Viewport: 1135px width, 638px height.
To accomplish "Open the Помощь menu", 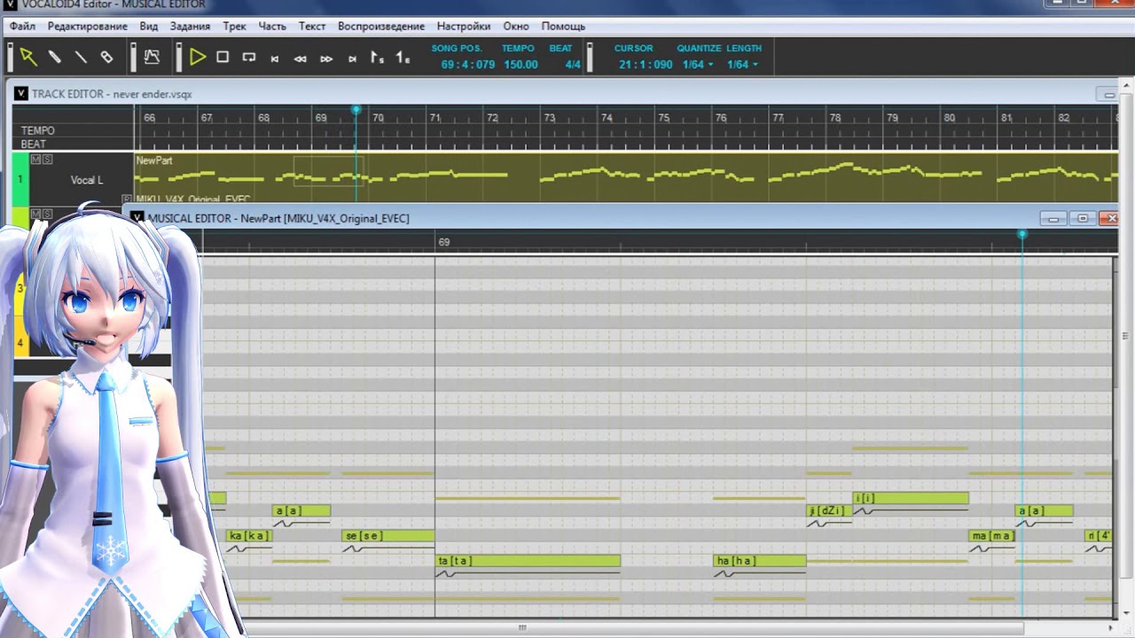I will pyautogui.click(x=563, y=27).
